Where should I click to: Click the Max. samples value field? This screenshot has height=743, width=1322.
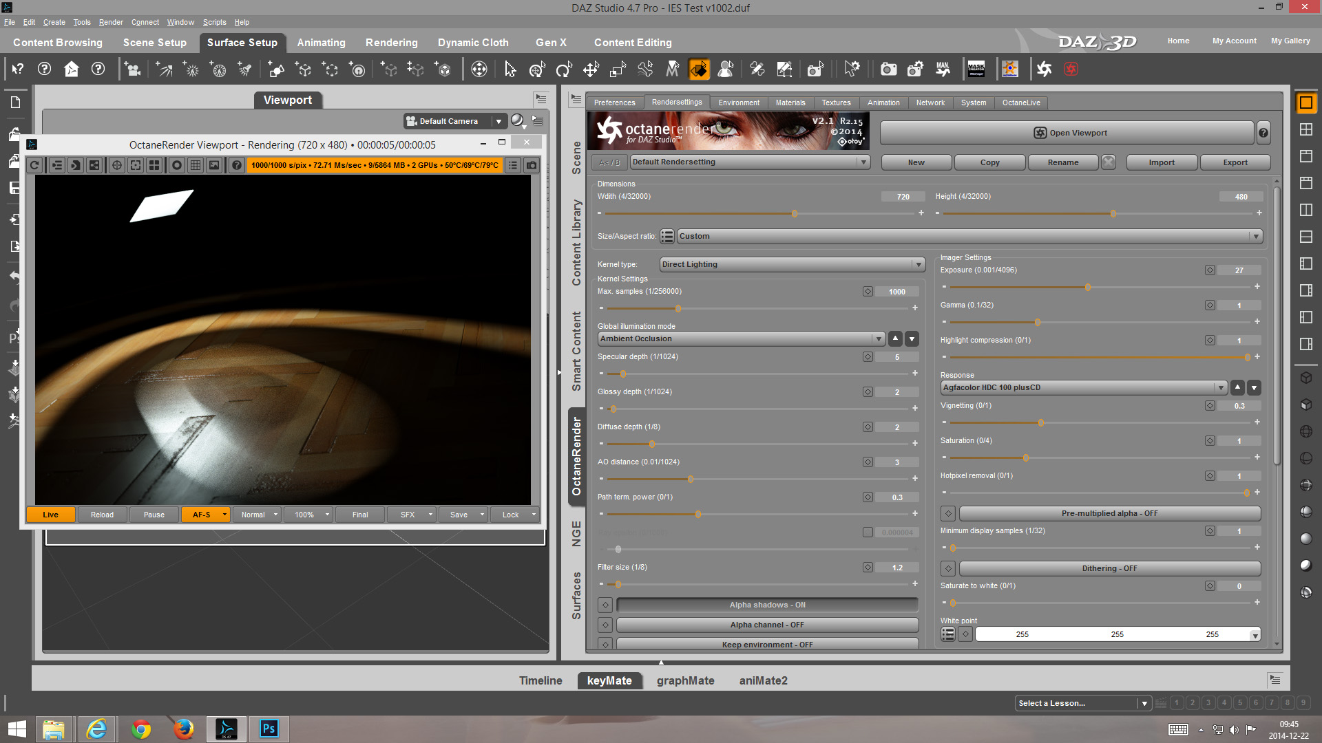point(896,292)
